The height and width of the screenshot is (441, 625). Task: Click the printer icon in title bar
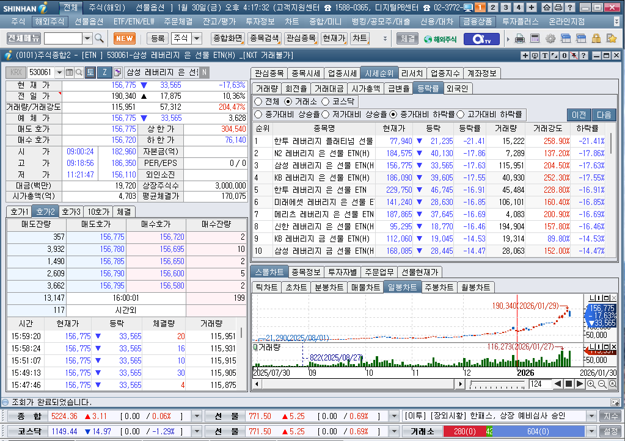558,7
